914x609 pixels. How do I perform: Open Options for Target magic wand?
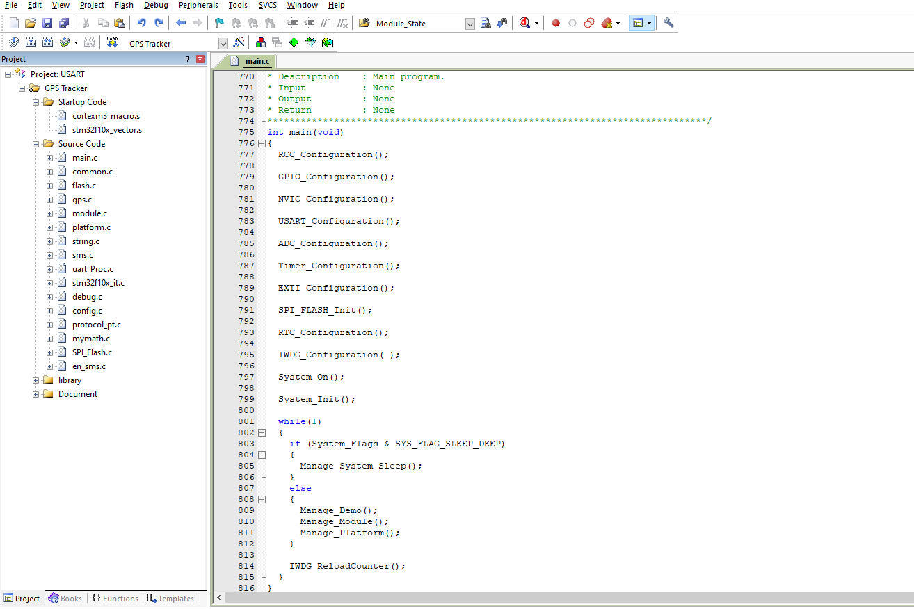point(239,42)
